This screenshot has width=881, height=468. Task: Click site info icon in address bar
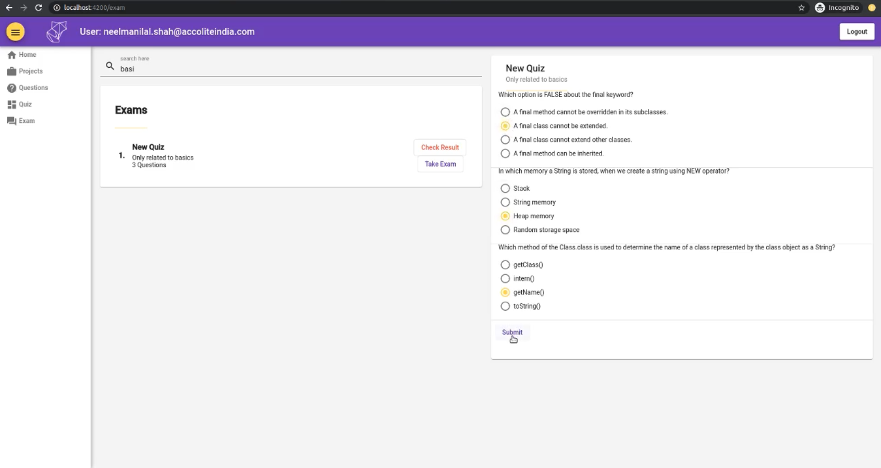57,8
